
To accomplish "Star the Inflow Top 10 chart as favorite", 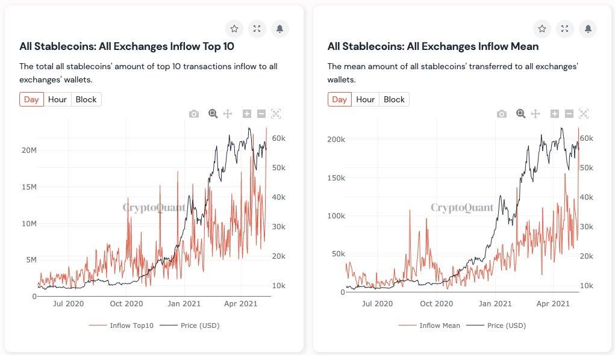I will coord(234,28).
